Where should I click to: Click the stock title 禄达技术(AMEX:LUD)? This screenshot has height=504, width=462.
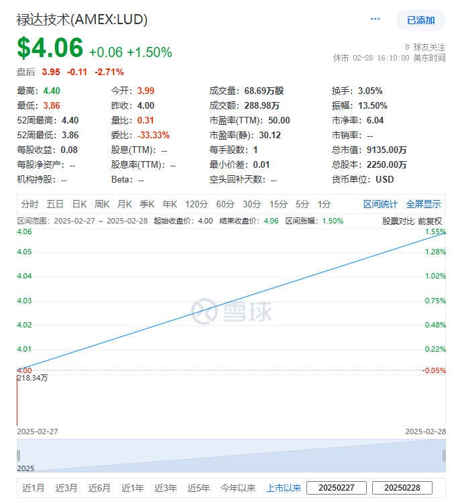[x=82, y=19]
